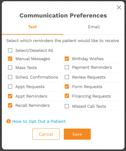Save the communication preferences
126x151 pixels.
click(x=77, y=134)
